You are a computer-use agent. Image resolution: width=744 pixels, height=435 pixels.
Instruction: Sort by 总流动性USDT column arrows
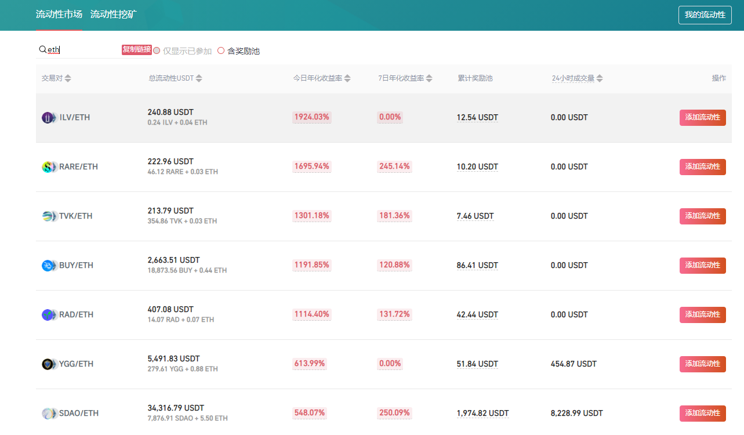199,78
